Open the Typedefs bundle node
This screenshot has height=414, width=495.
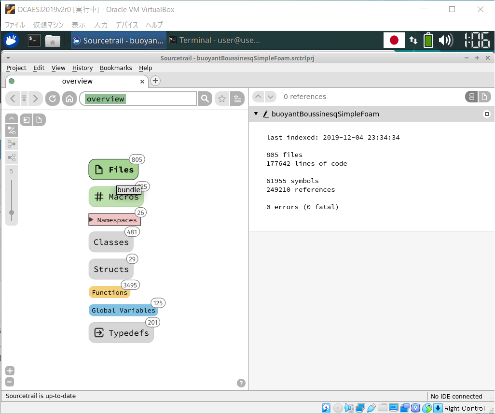(121, 333)
